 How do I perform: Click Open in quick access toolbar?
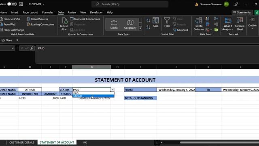pos(7,40)
